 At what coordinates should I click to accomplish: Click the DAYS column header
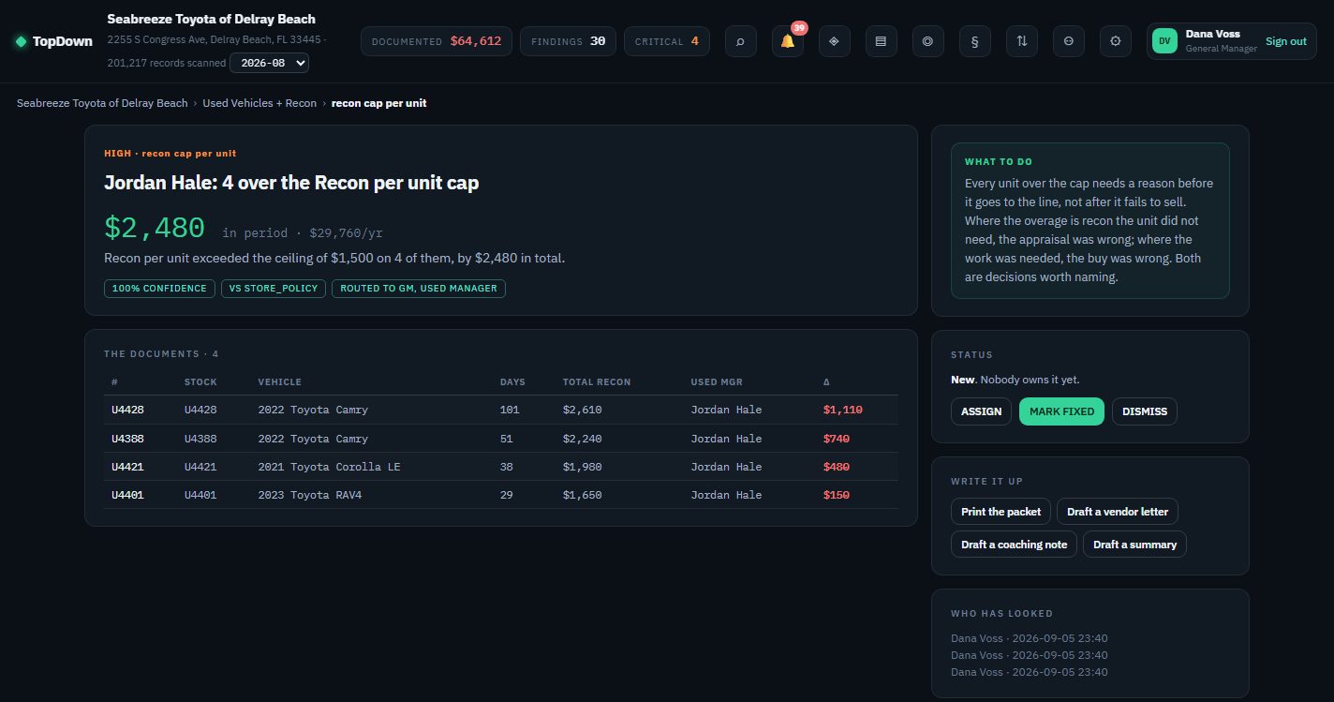(512, 382)
